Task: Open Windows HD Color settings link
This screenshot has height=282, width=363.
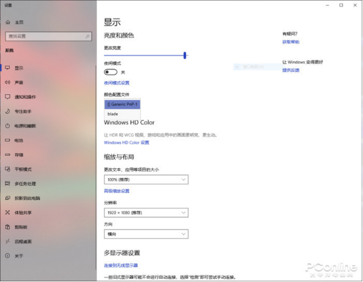Action: [x=126, y=143]
